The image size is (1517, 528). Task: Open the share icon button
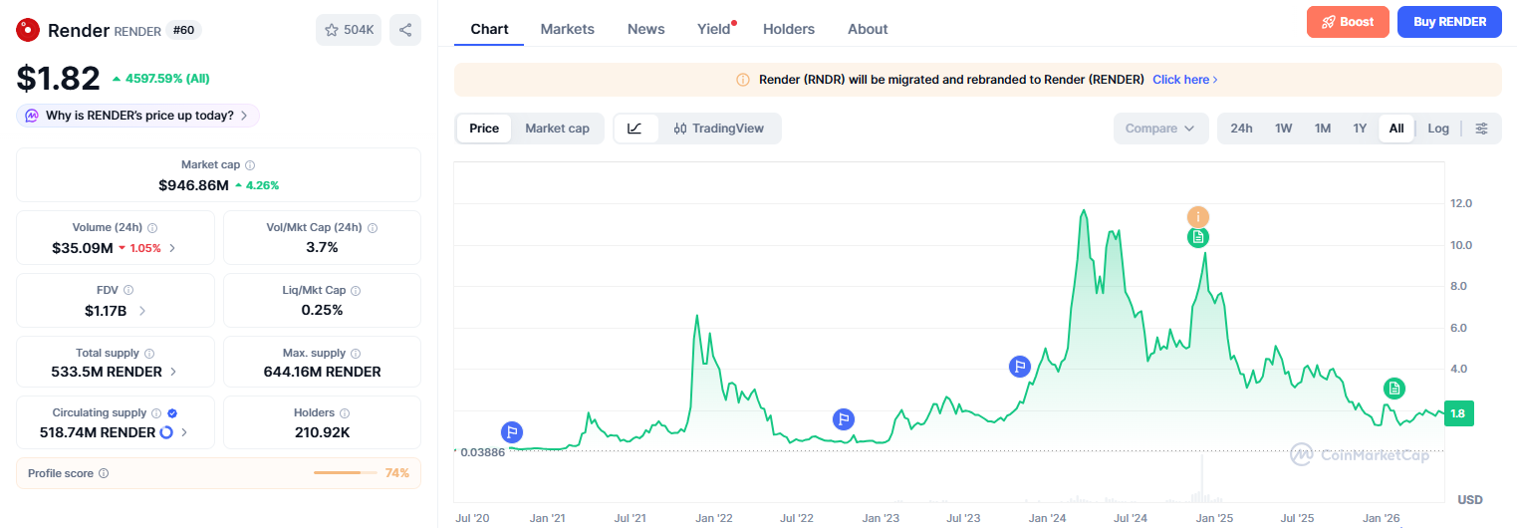[405, 30]
